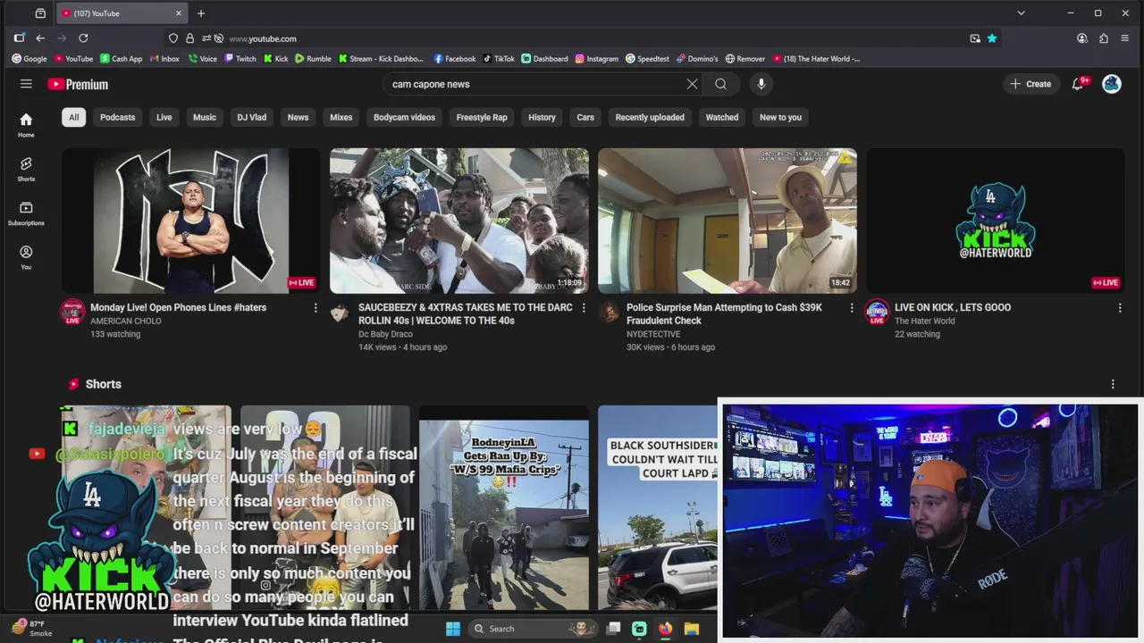Open the KICK @HATERWORLD live thumbnail
The height and width of the screenshot is (643, 1144).
point(996,221)
